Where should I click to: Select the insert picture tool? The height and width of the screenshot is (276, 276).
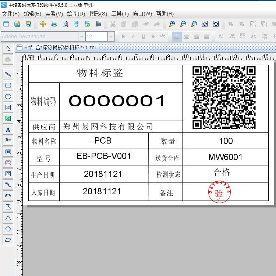click(8, 107)
